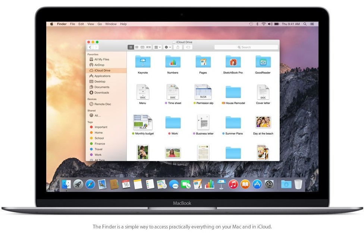The image size is (364, 237).
Task: Open the Apple menu
Action: 52,24
